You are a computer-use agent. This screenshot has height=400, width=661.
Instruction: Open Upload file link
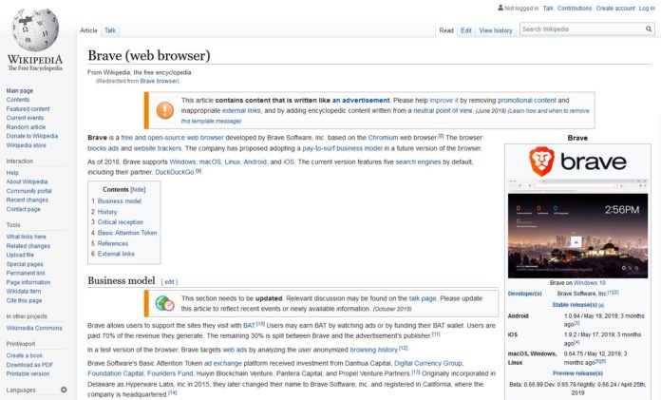click(20, 255)
